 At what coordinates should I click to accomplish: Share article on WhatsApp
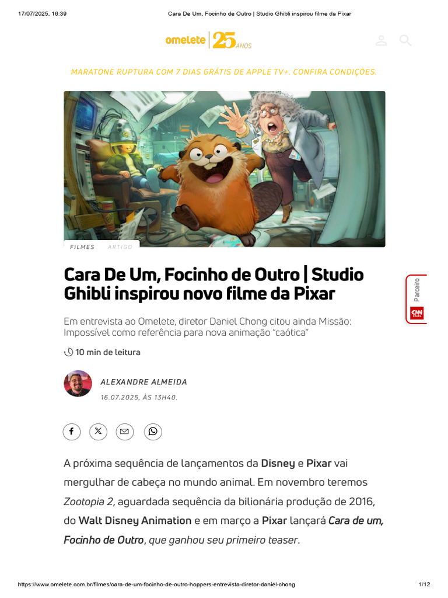[153, 432]
